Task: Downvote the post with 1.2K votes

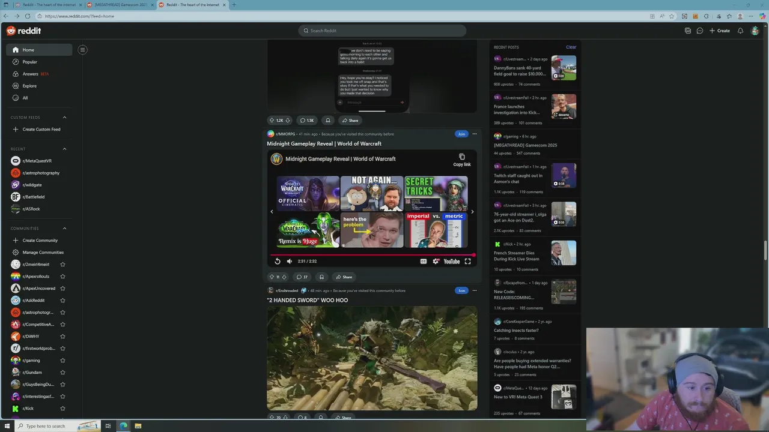Action: (x=288, y=121)
